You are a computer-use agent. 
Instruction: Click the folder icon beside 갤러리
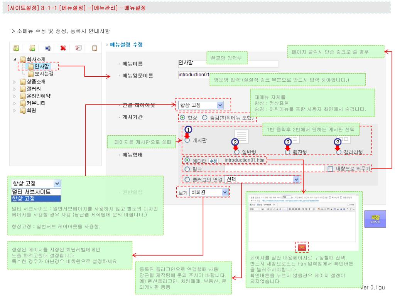(23, 89)
